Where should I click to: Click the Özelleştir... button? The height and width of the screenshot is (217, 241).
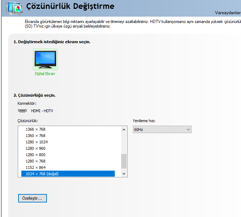pyautogui.click(x=32, y=198)
